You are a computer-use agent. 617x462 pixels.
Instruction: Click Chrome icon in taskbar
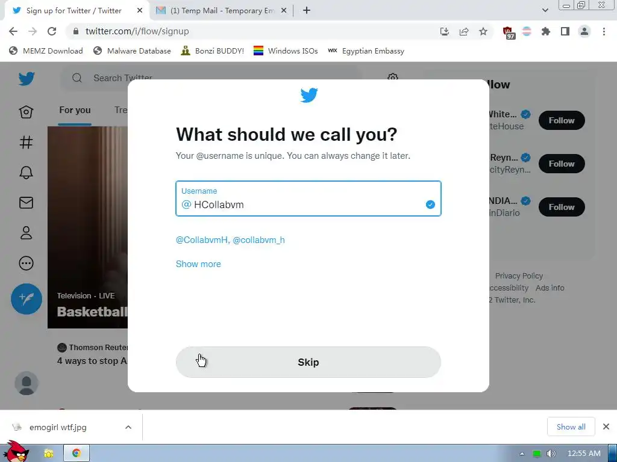pyautogui.click(x=77, y=453)
